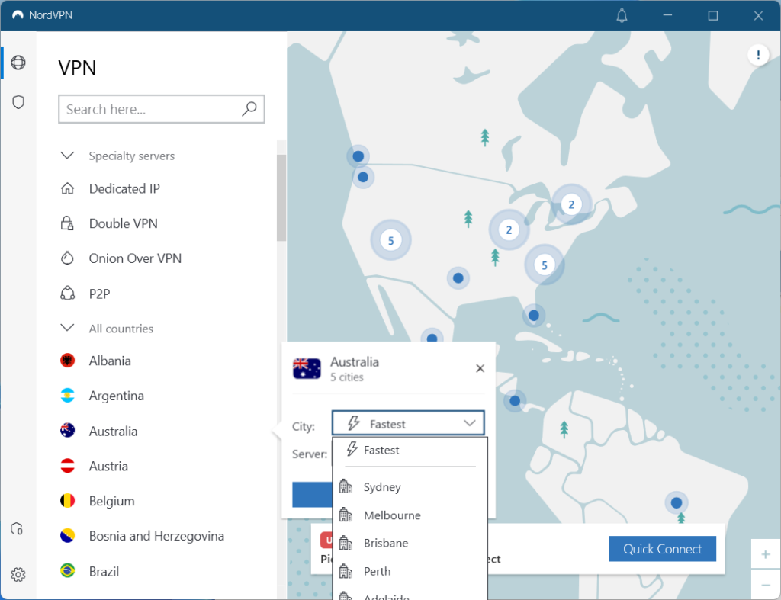Open the Threat Protection shield icon
781x600 pixels.
18,101
